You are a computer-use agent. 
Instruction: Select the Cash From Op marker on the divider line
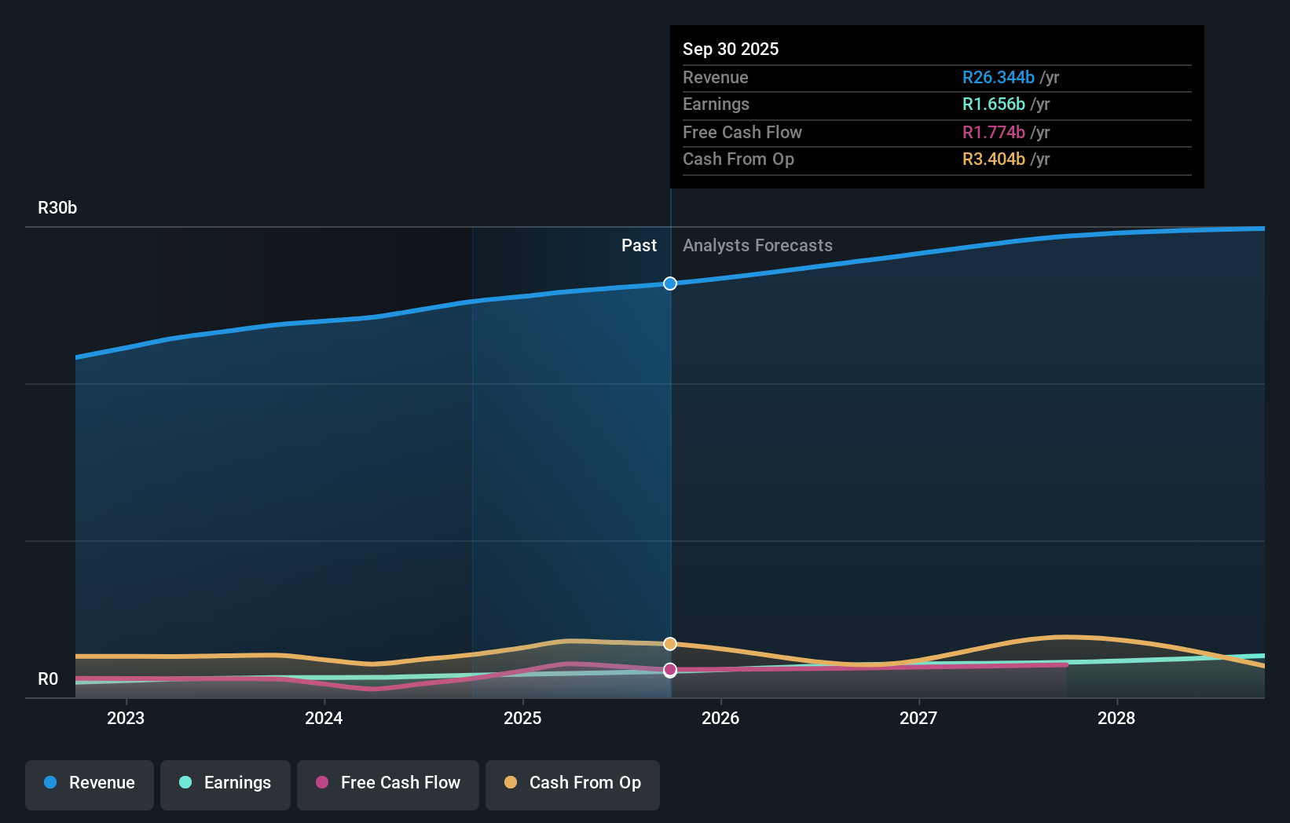(x=669, y=644)
